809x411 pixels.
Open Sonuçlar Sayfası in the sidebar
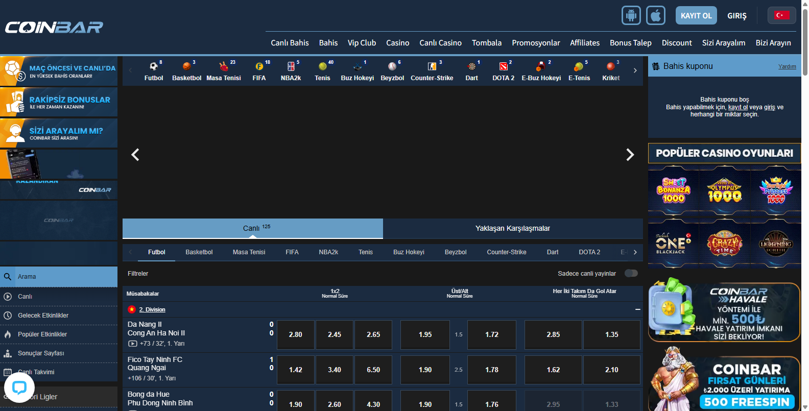[59, 353]
